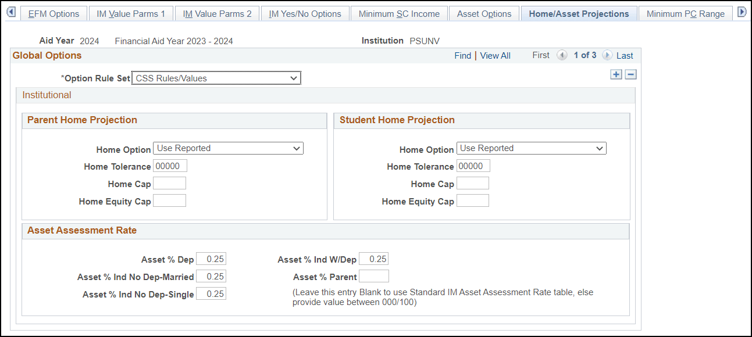Jump to the First Global Options record
This screenshot has height=337, width=752.
point(540,55)
